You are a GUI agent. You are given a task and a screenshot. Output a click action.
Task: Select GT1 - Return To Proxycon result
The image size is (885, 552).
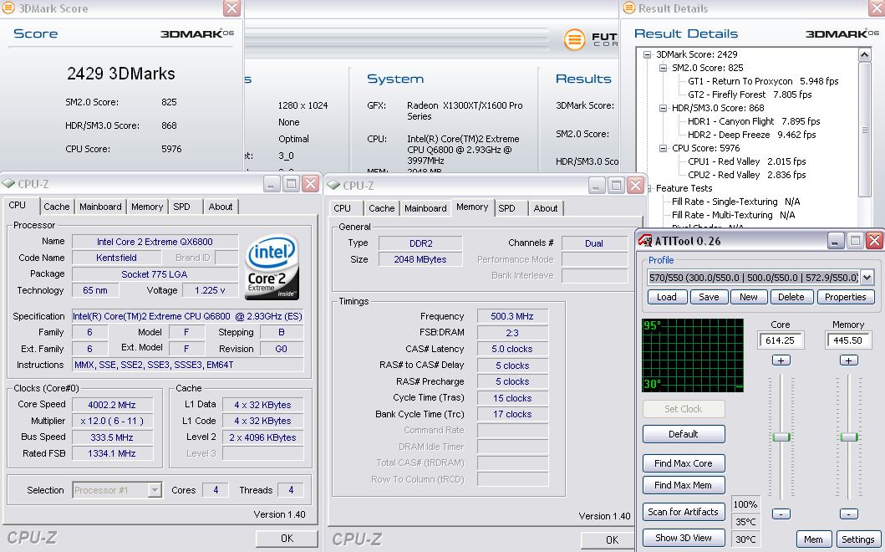pos(763,81)
